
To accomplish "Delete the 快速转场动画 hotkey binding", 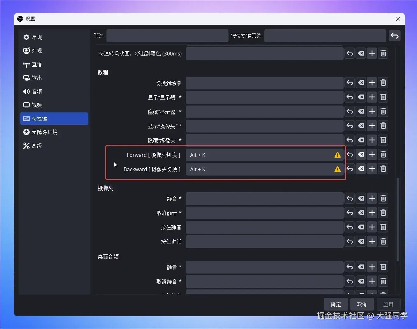I will [383, 53].
